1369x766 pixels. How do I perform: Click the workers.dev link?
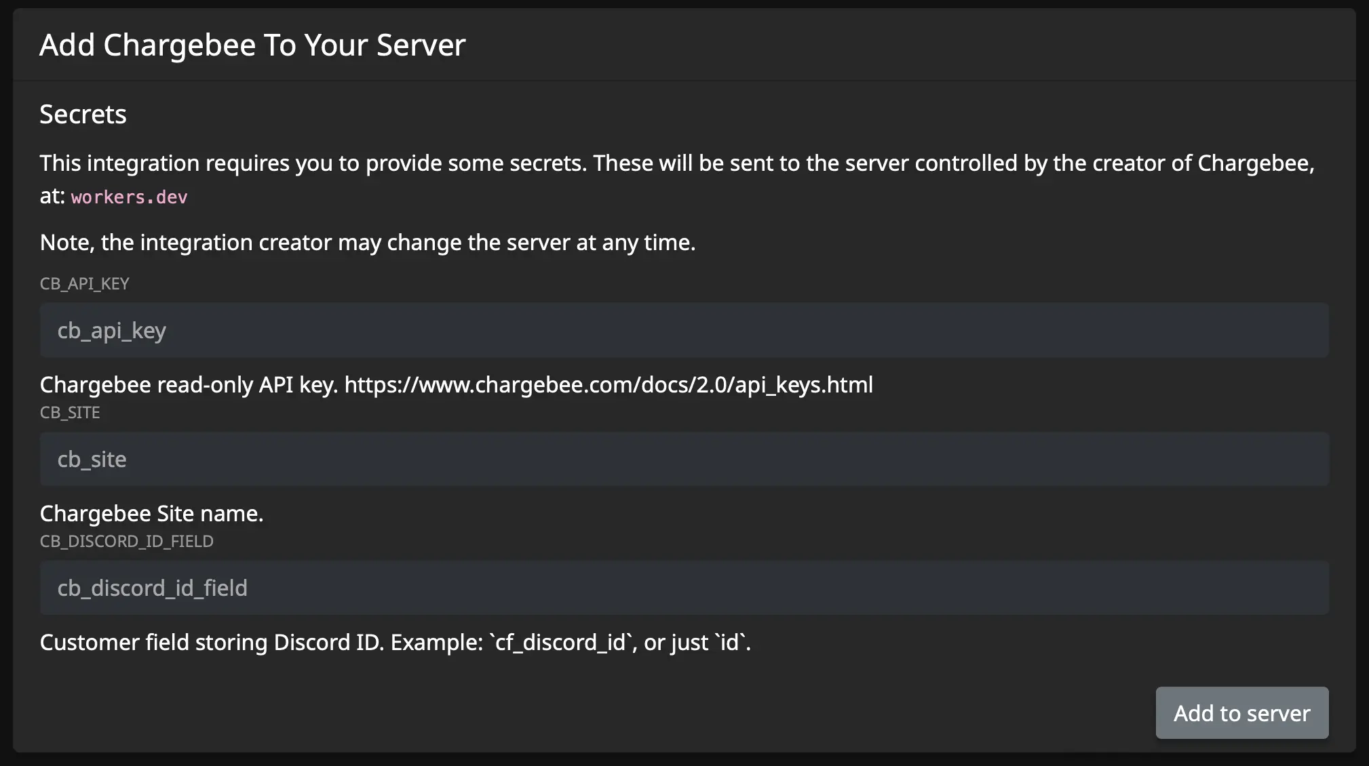coord(128,197)
